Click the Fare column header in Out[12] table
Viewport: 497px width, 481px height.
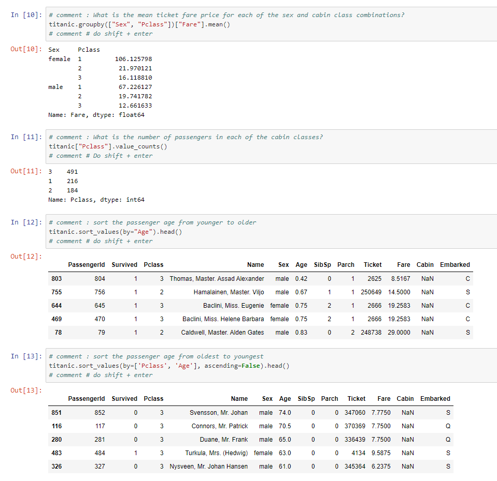click(403, 265)
